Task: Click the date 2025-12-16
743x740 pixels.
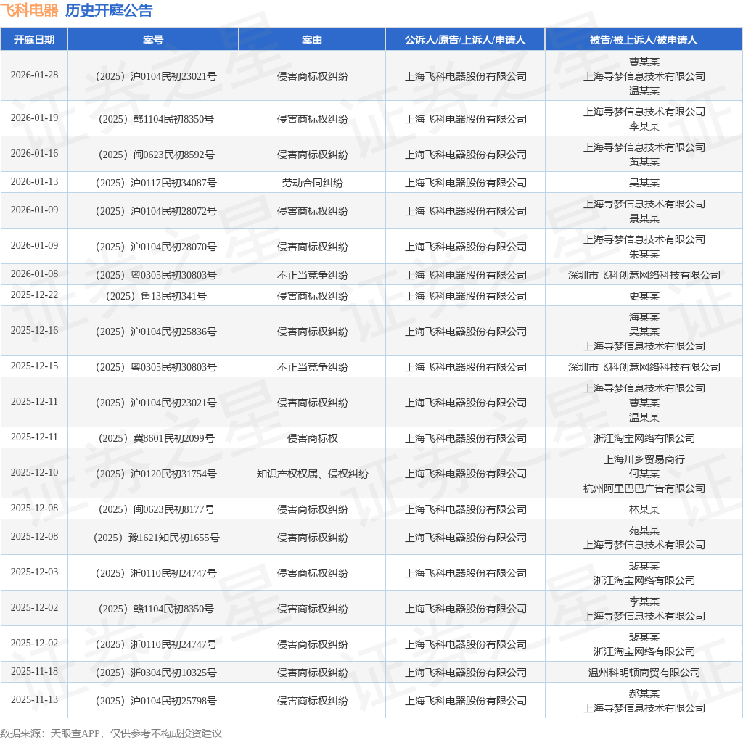Action: pyautogui.click(x=34, y=331)
